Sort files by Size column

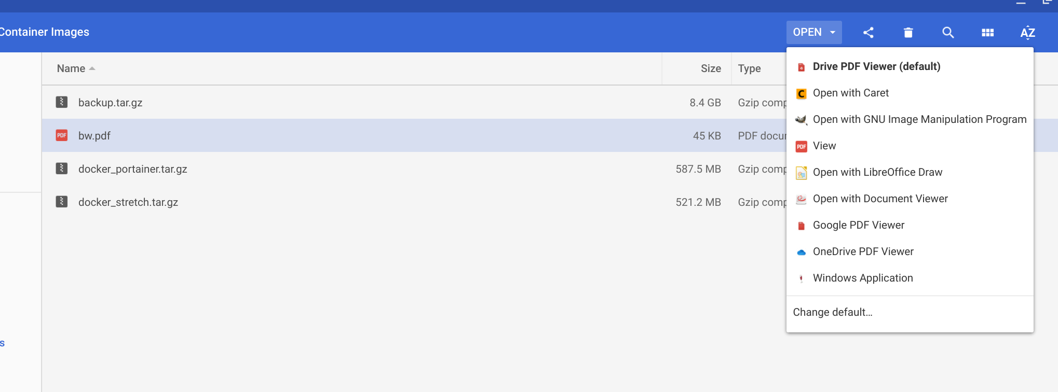[x=711, y=68]
